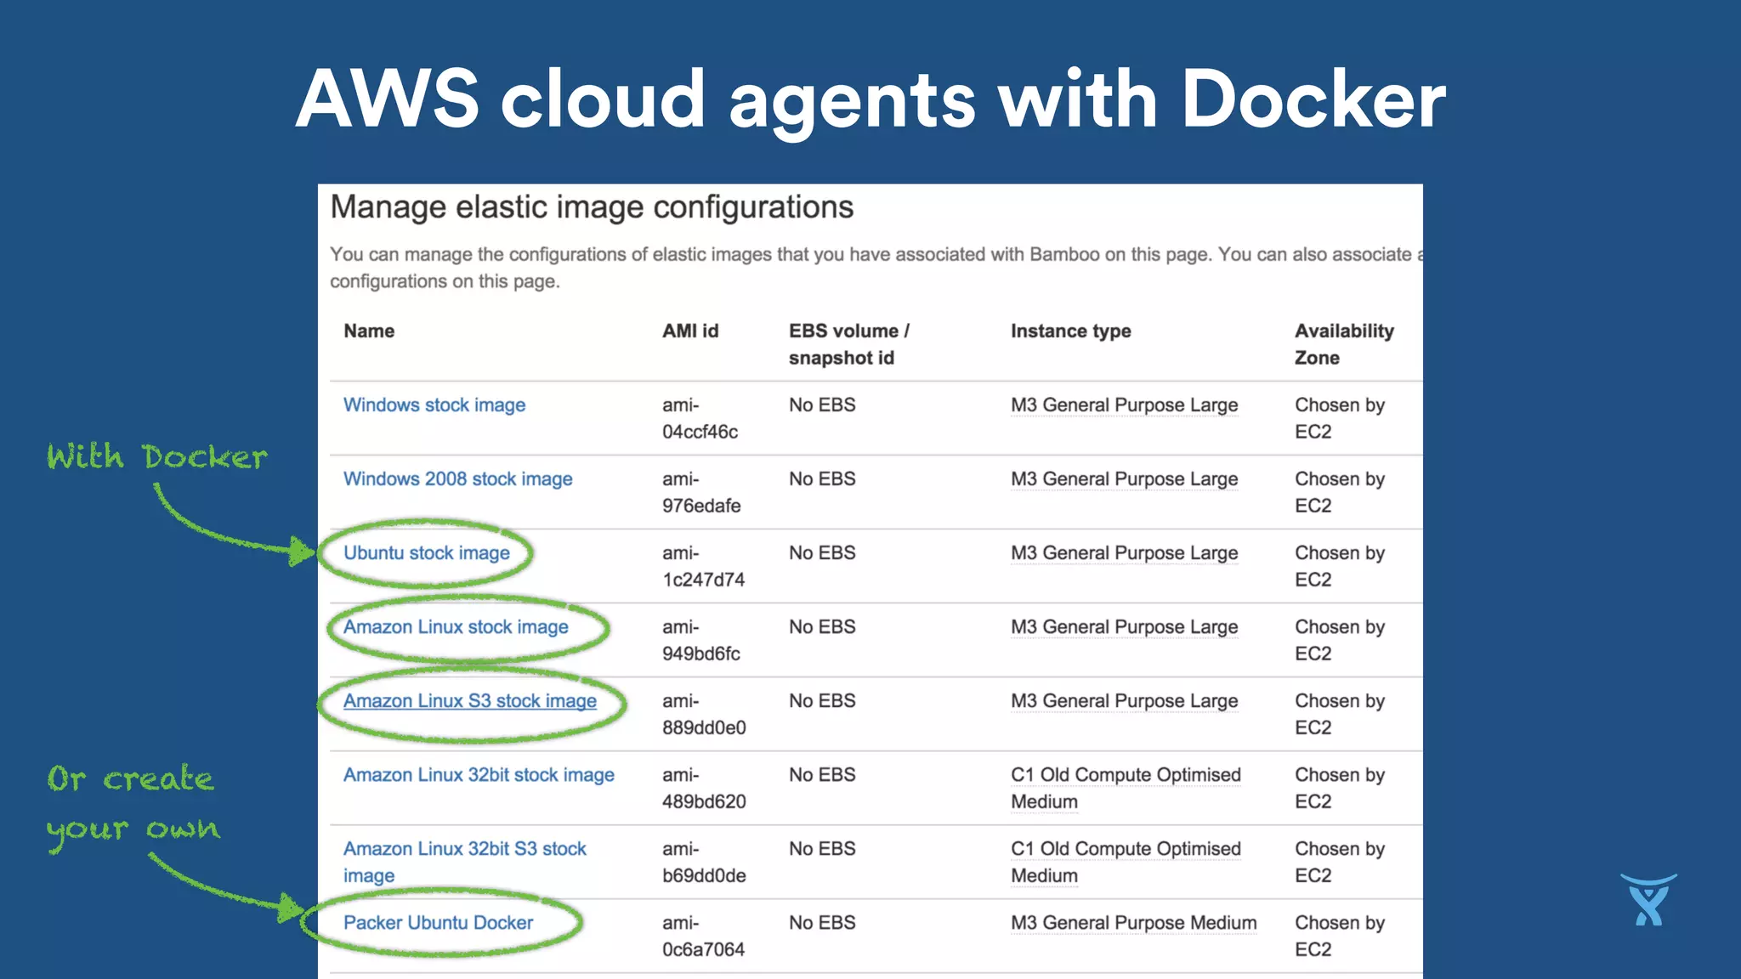Open the Amazon Linux 32bit stock image link
Image resolution: width=1741 pixels, height=979 pixels.
coord(479,775)
